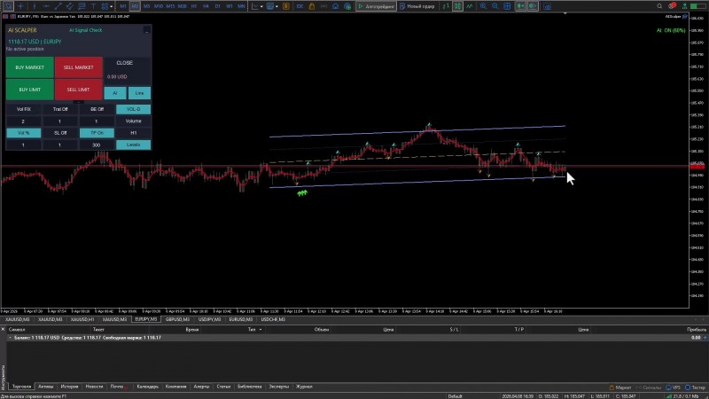709x399 pixels.
Task: Switch chart to line chart view
Action: 470,6
